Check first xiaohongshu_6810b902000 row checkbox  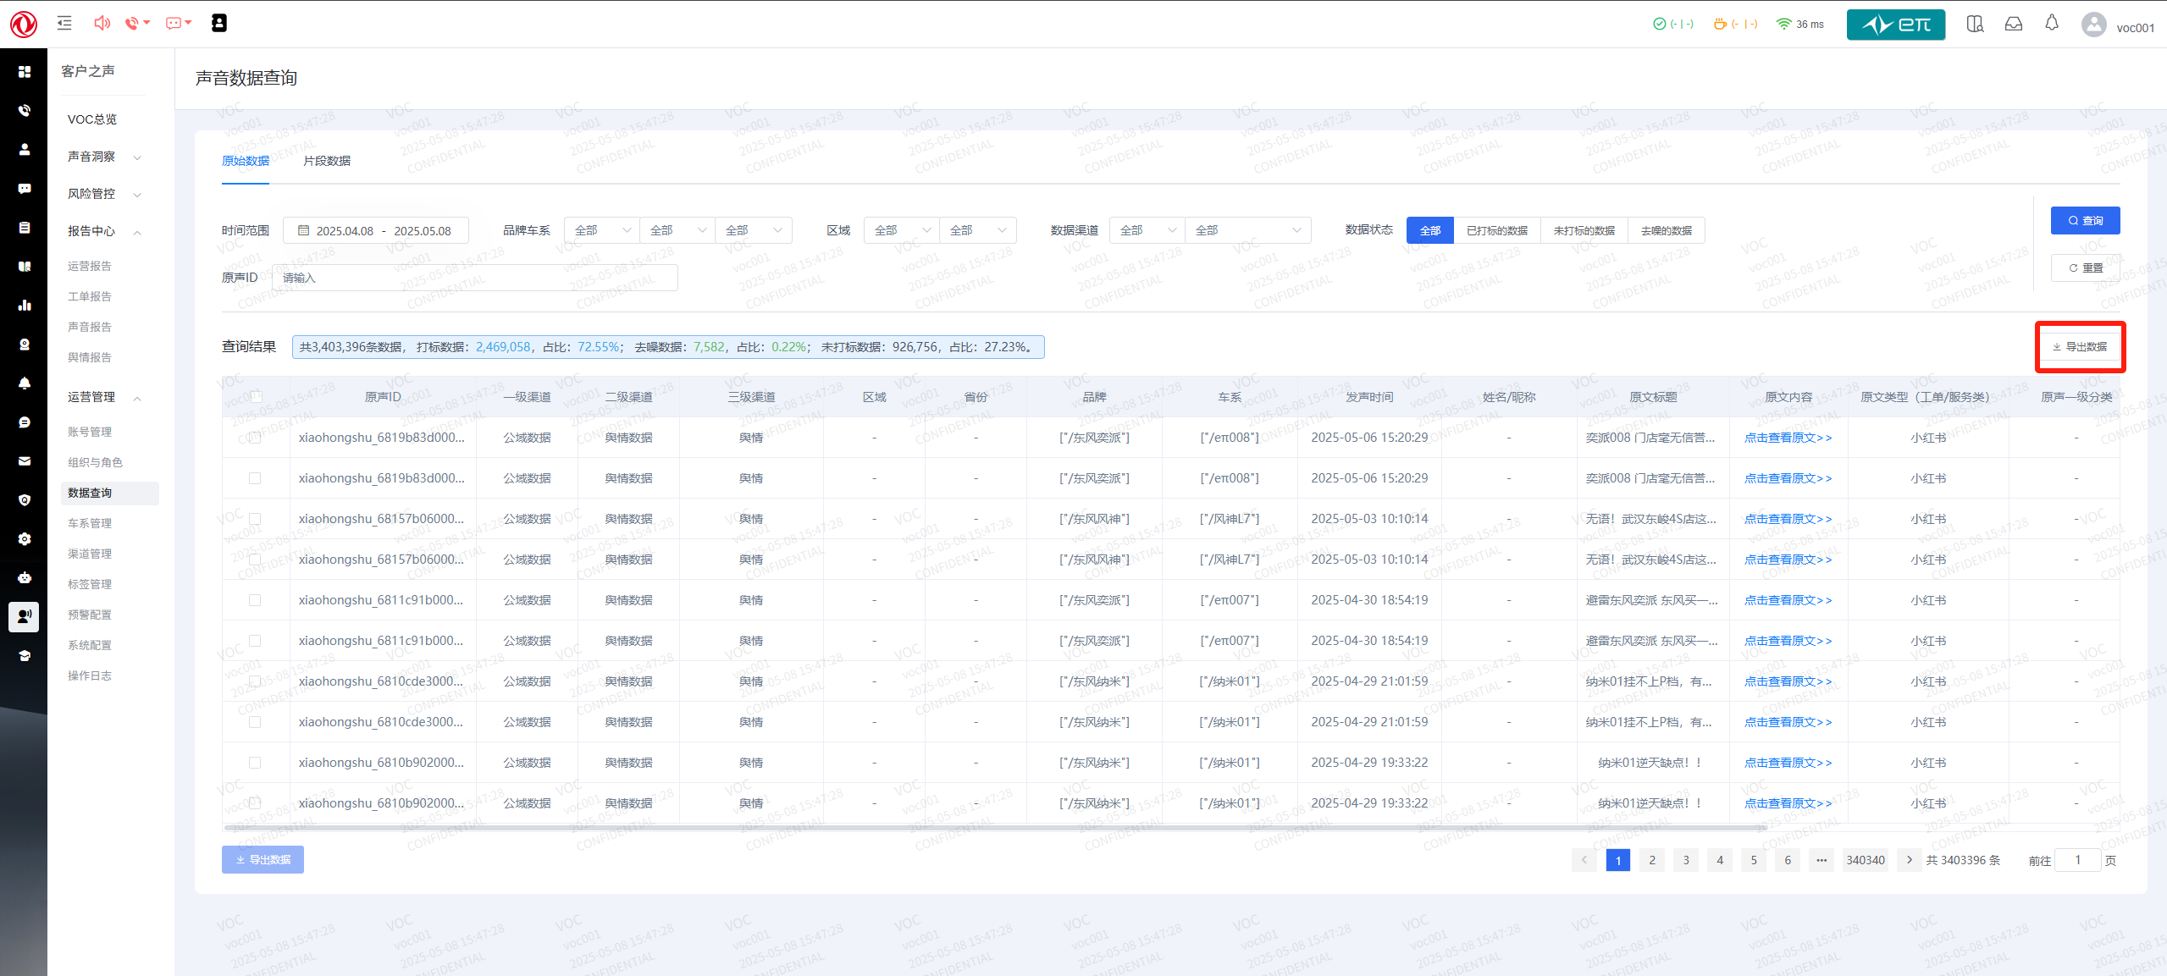tap(255, 763)
